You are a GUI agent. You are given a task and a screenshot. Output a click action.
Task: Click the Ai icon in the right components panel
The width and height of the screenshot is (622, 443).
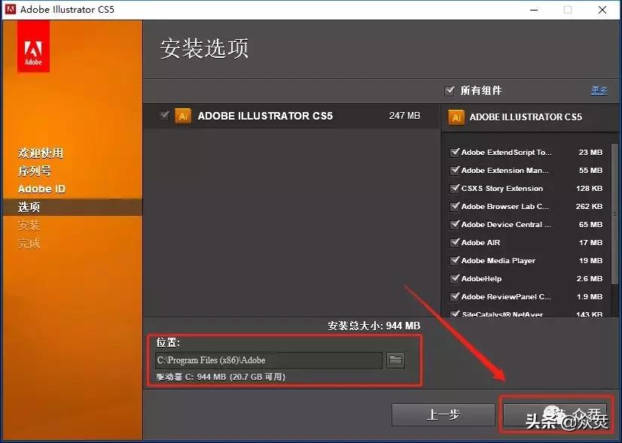pyautogui.click(x=456, y=117)
